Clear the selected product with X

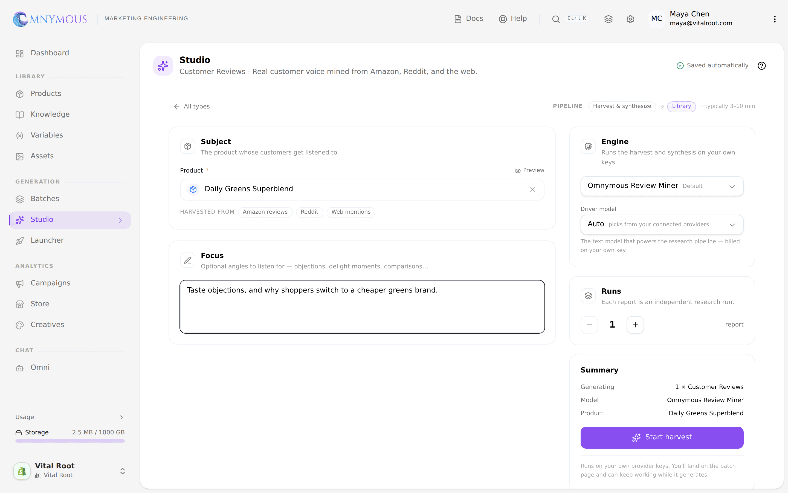[x=532, y=190]
